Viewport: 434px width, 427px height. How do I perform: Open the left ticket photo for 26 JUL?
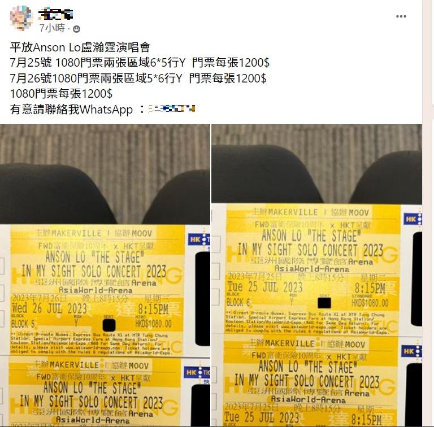point(105,275)
